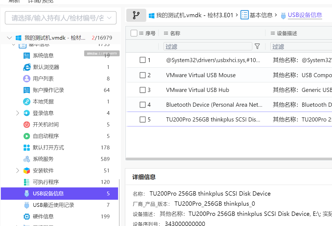Click the 名称 column menu icon

point(166,33)
